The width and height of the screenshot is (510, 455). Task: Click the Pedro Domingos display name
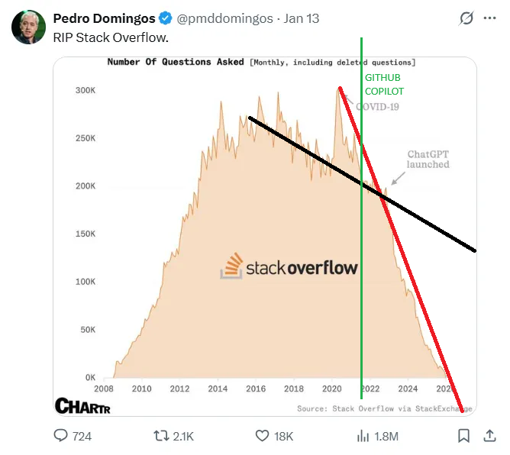(x=104, y=18)
